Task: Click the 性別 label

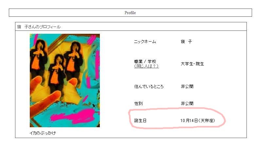Action: coord(138,104)
